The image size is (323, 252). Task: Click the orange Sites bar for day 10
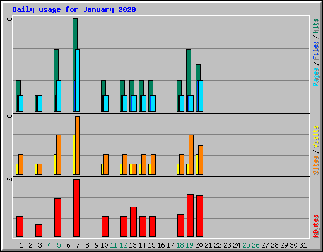tap(106, 164)
